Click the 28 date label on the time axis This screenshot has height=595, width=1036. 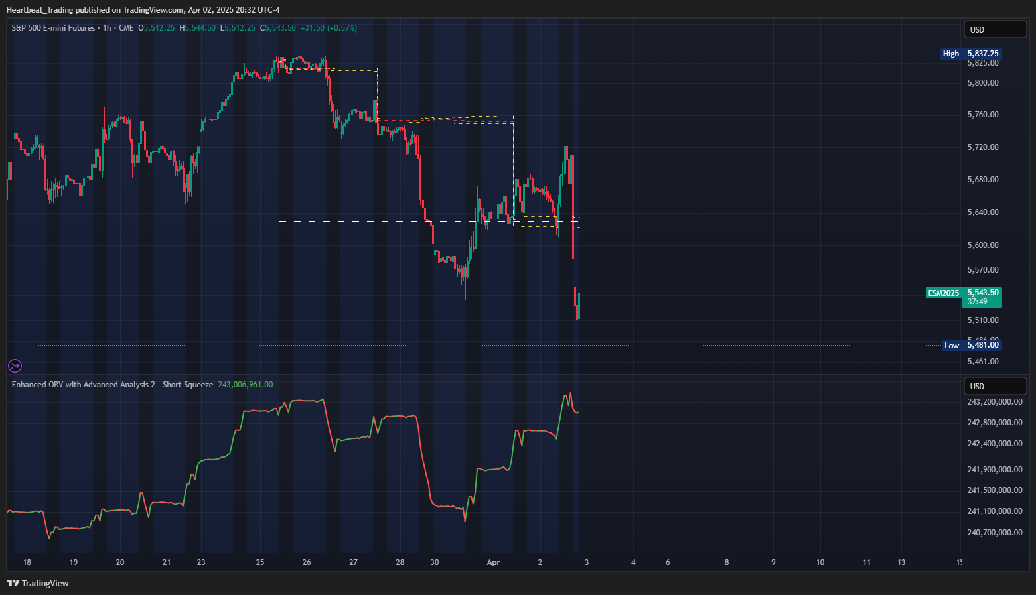(400, 562)
